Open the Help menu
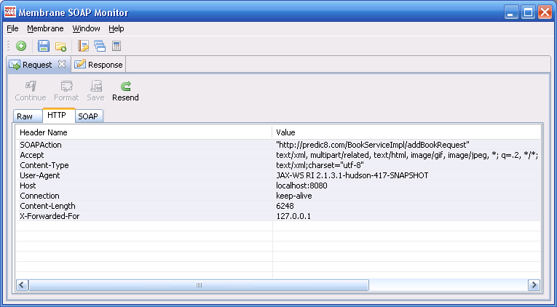557x307 pixels. pos(116,28)
